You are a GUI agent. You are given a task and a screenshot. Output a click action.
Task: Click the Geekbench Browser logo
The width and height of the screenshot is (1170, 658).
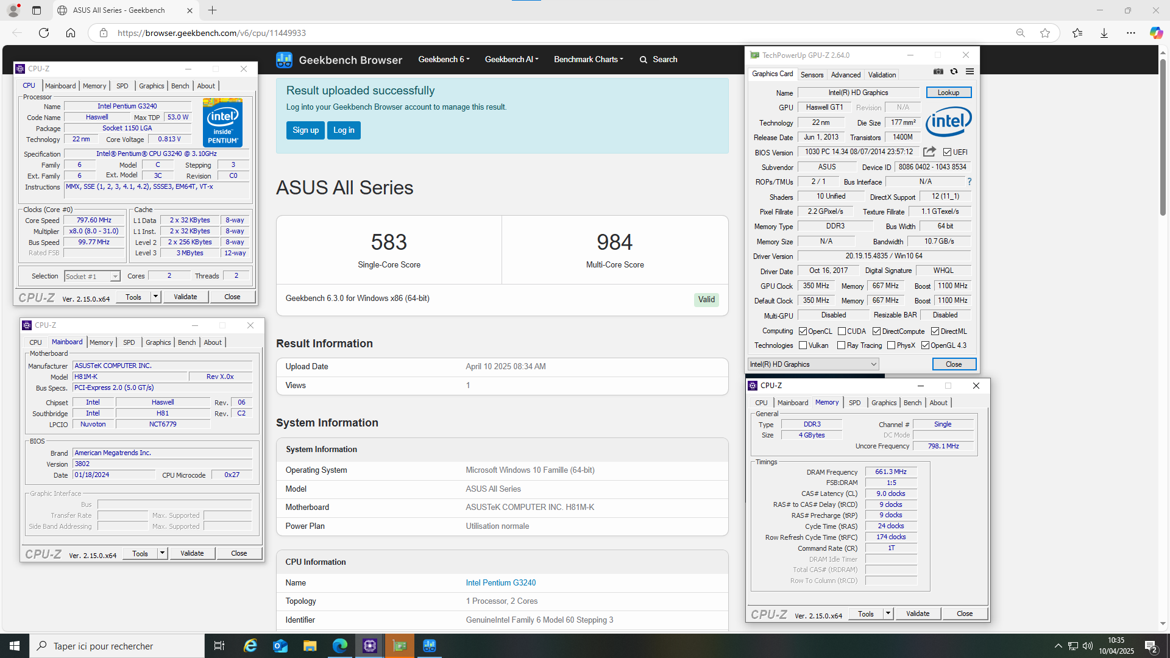[339, 60]
